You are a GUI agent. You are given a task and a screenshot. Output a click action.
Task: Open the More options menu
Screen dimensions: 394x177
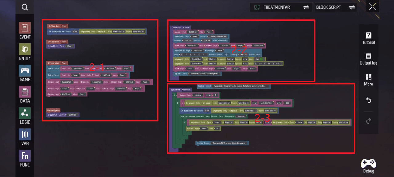[368, 80]
